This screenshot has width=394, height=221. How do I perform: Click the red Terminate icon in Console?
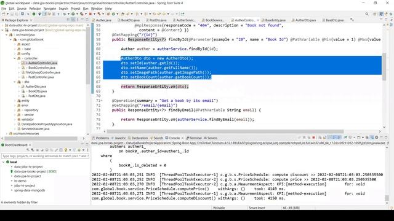[x=313, y=138]
